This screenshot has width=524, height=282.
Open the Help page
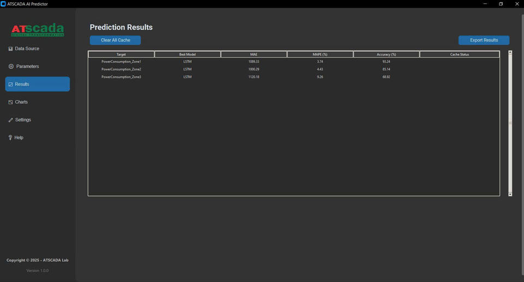tap(38, 137)
